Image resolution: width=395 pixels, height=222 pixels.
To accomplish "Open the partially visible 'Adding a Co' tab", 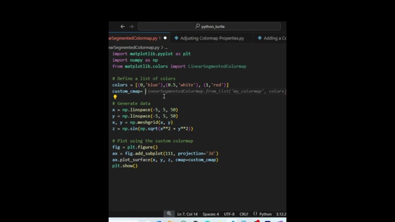I will pos(270,38).
